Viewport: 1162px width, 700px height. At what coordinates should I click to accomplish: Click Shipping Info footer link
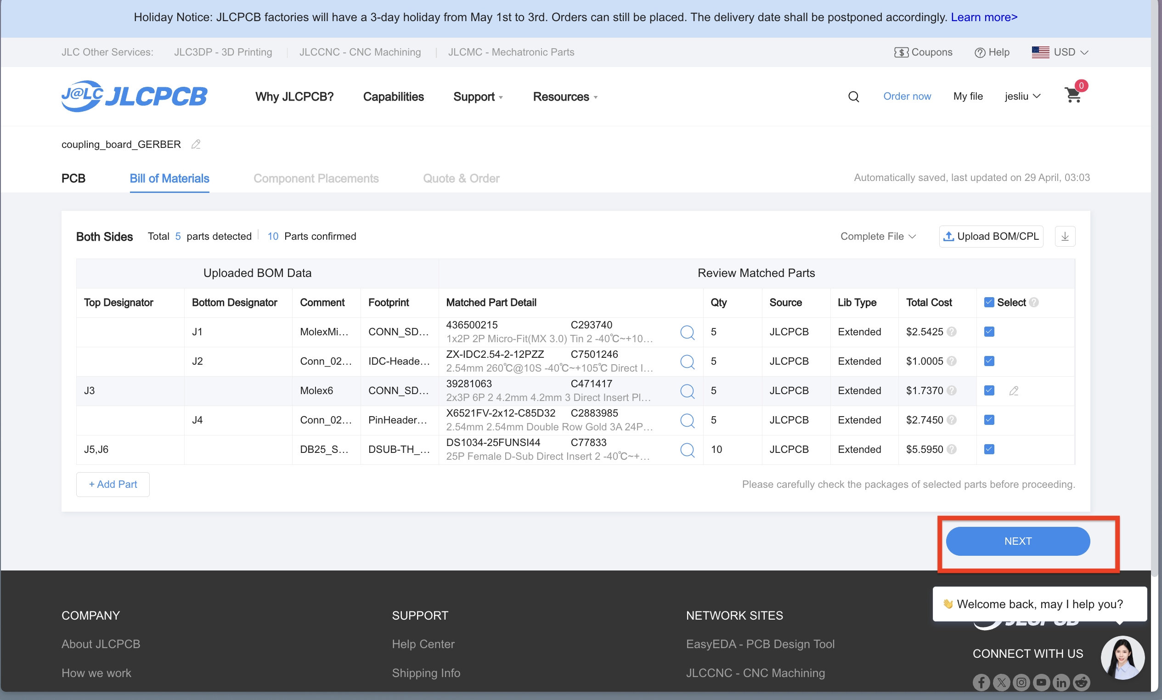(x=426, y=673)
